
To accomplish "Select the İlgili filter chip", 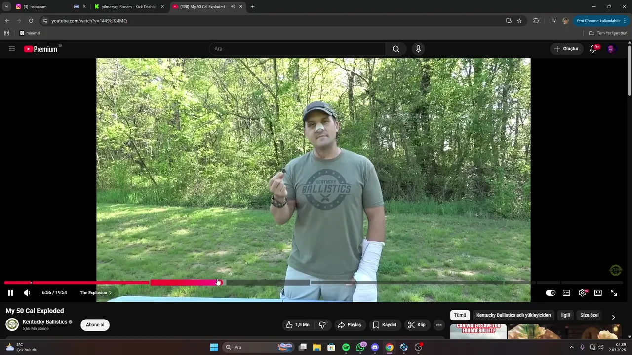I will coord(565,315).
